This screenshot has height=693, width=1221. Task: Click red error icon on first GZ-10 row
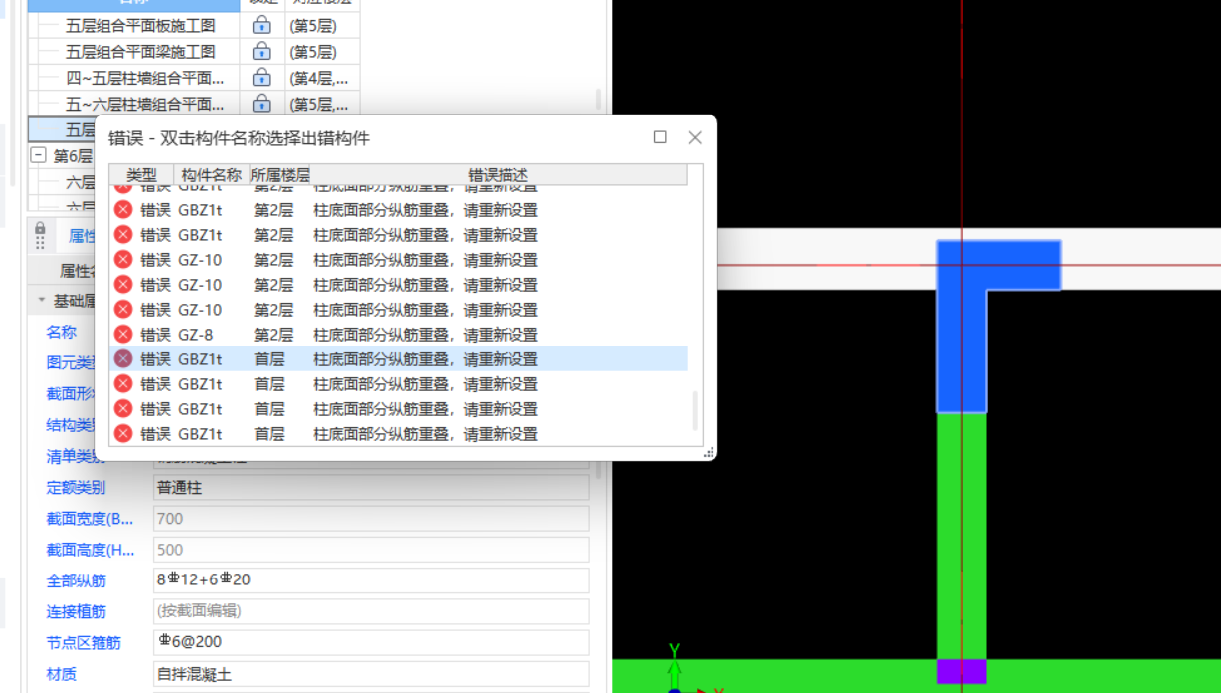(124, 259)
